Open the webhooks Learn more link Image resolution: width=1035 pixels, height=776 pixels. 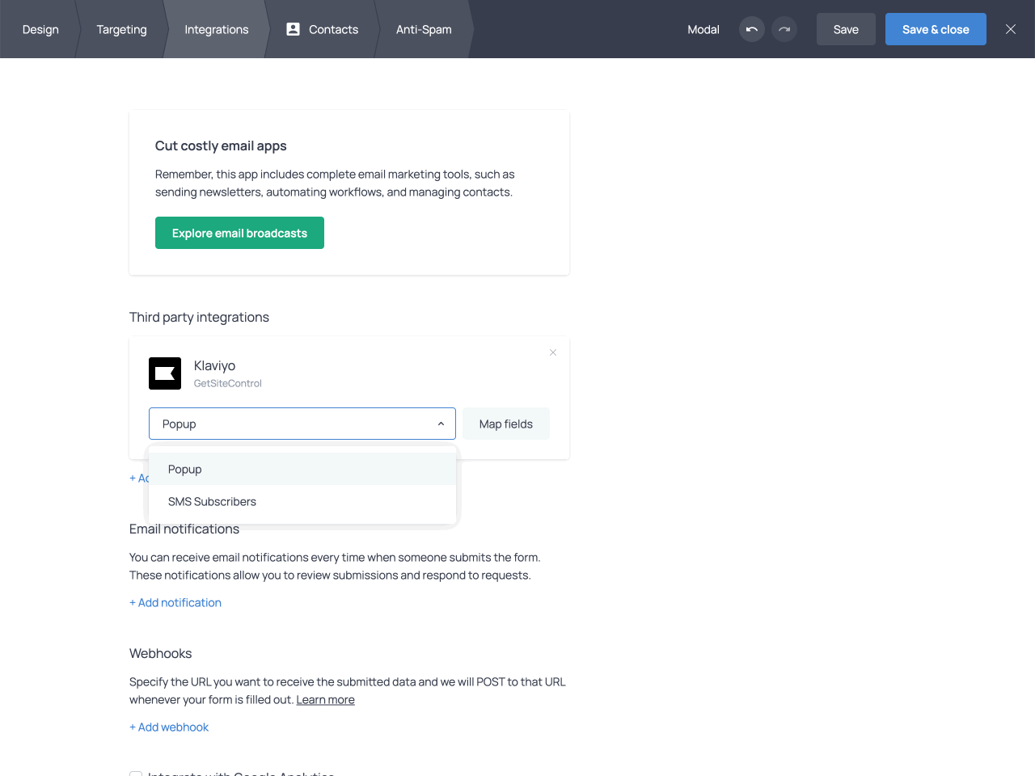(325, 700)
